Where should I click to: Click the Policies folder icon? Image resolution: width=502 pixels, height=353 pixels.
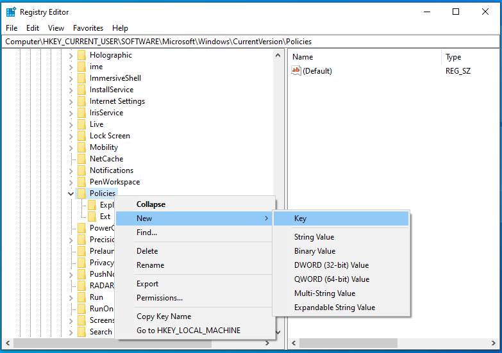[81, 193]
